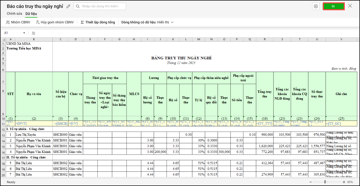Screen dimensions: 360x186
Task: Select column header V
Action: 341,39
